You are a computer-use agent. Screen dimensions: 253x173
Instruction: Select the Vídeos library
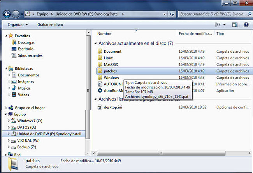coord(23,95)
